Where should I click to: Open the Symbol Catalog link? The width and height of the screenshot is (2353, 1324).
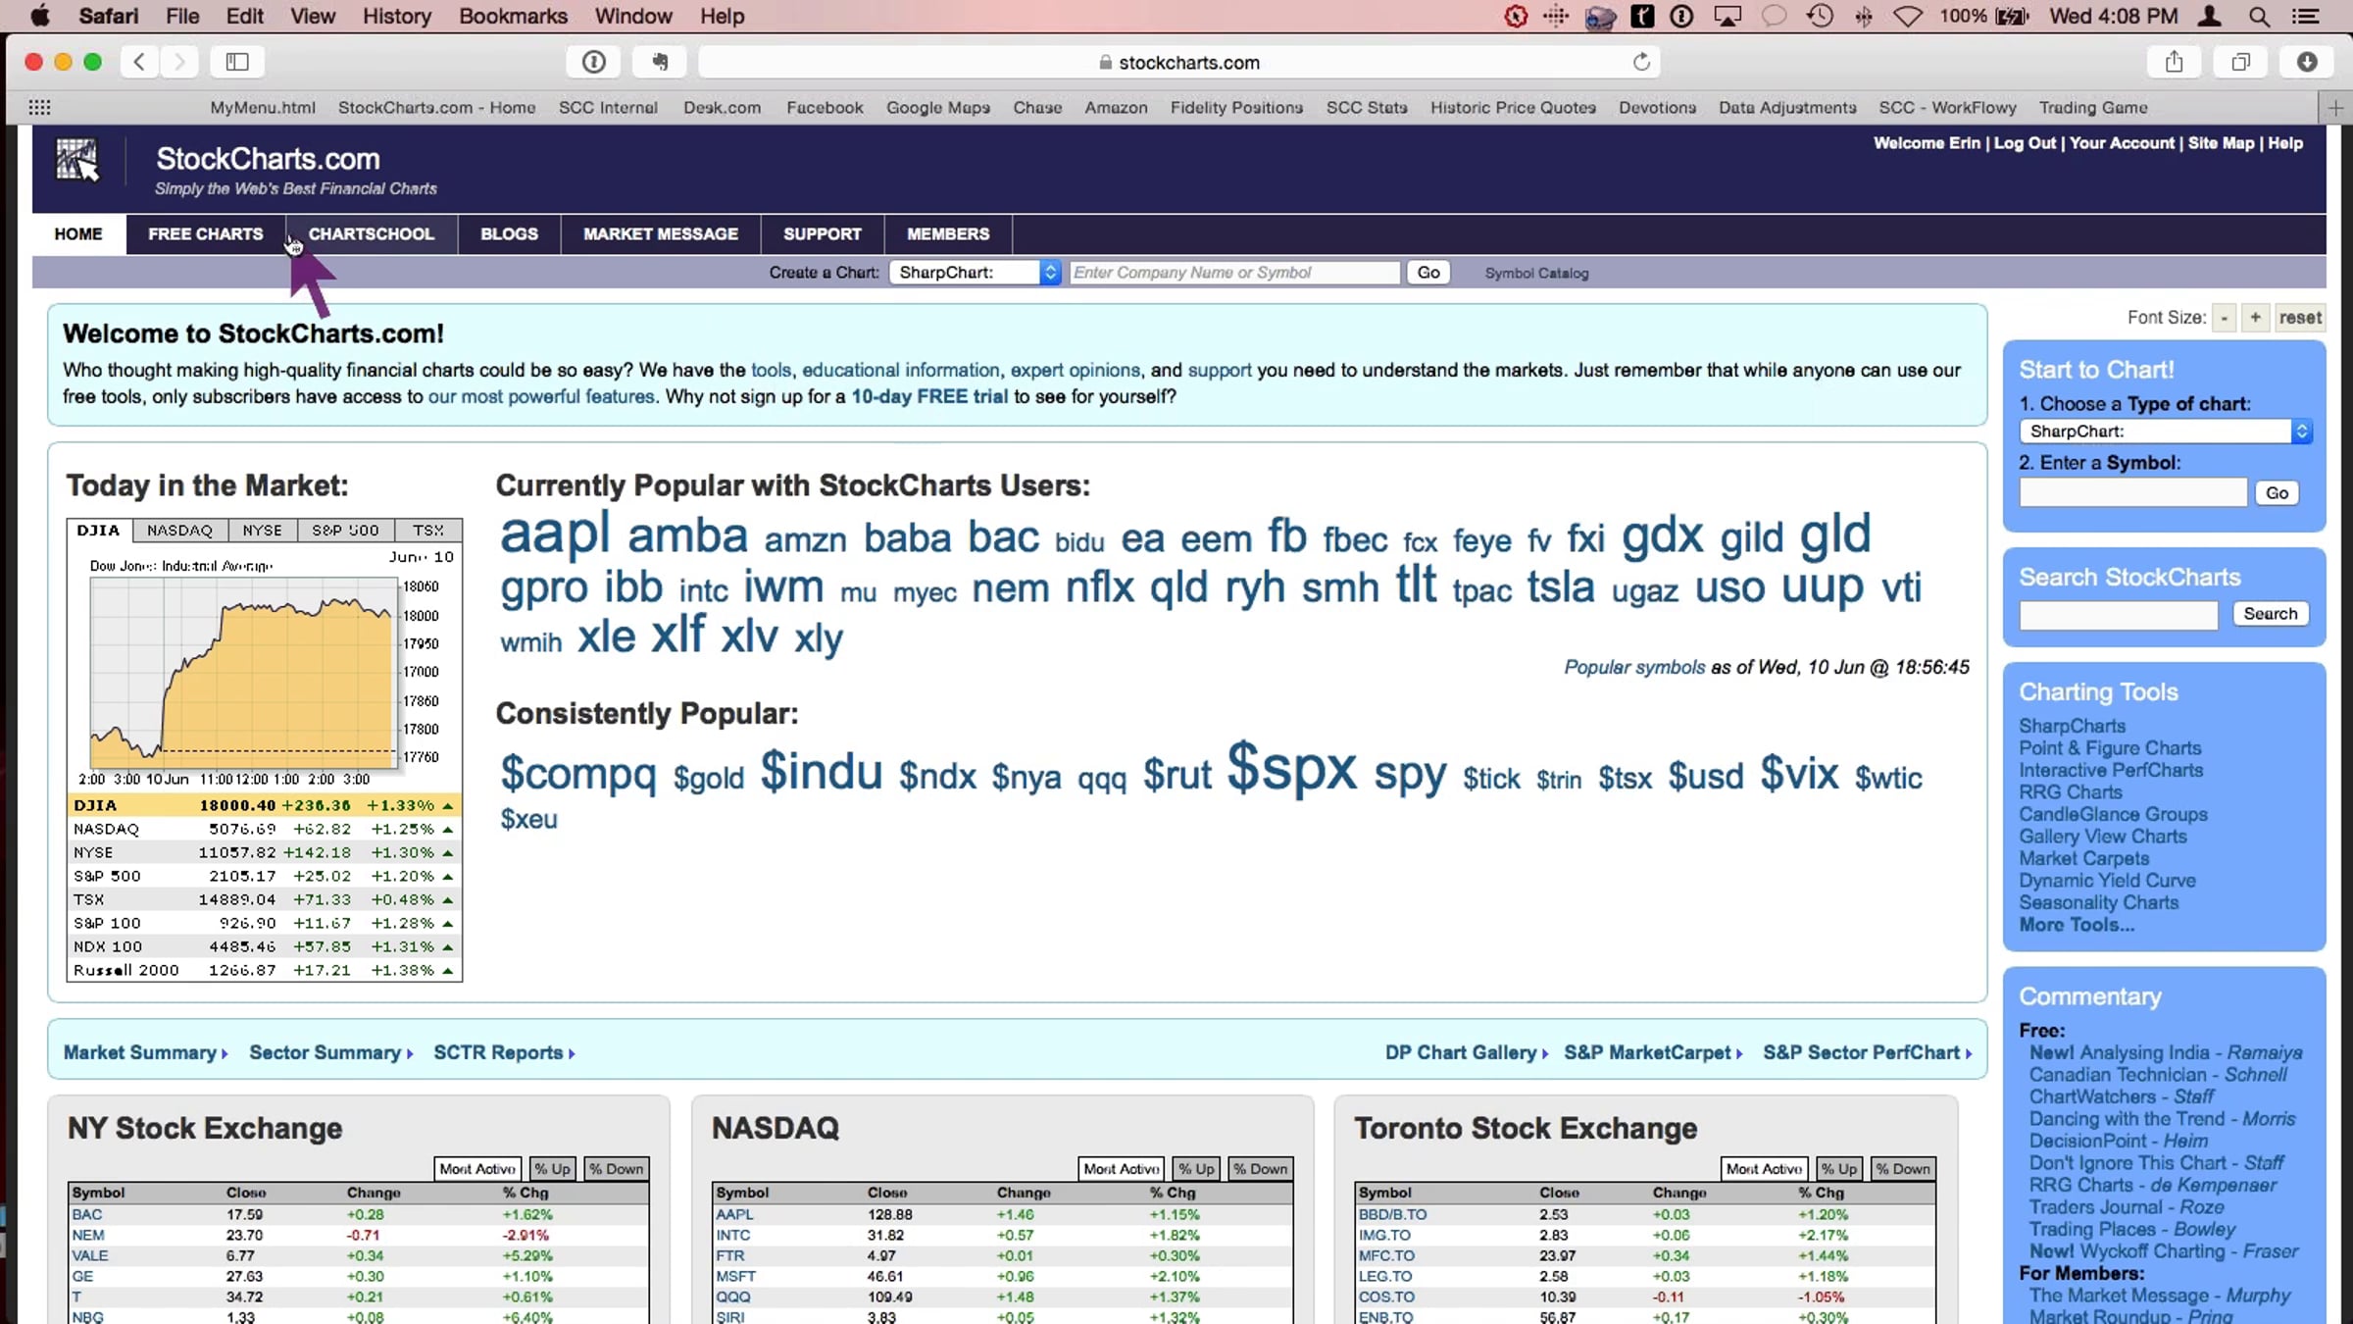click(1536, 274)
